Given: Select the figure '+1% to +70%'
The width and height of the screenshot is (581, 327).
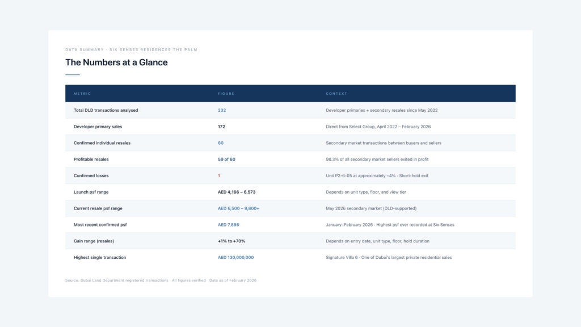Looking at the screenshot, I should pos(231,241).
